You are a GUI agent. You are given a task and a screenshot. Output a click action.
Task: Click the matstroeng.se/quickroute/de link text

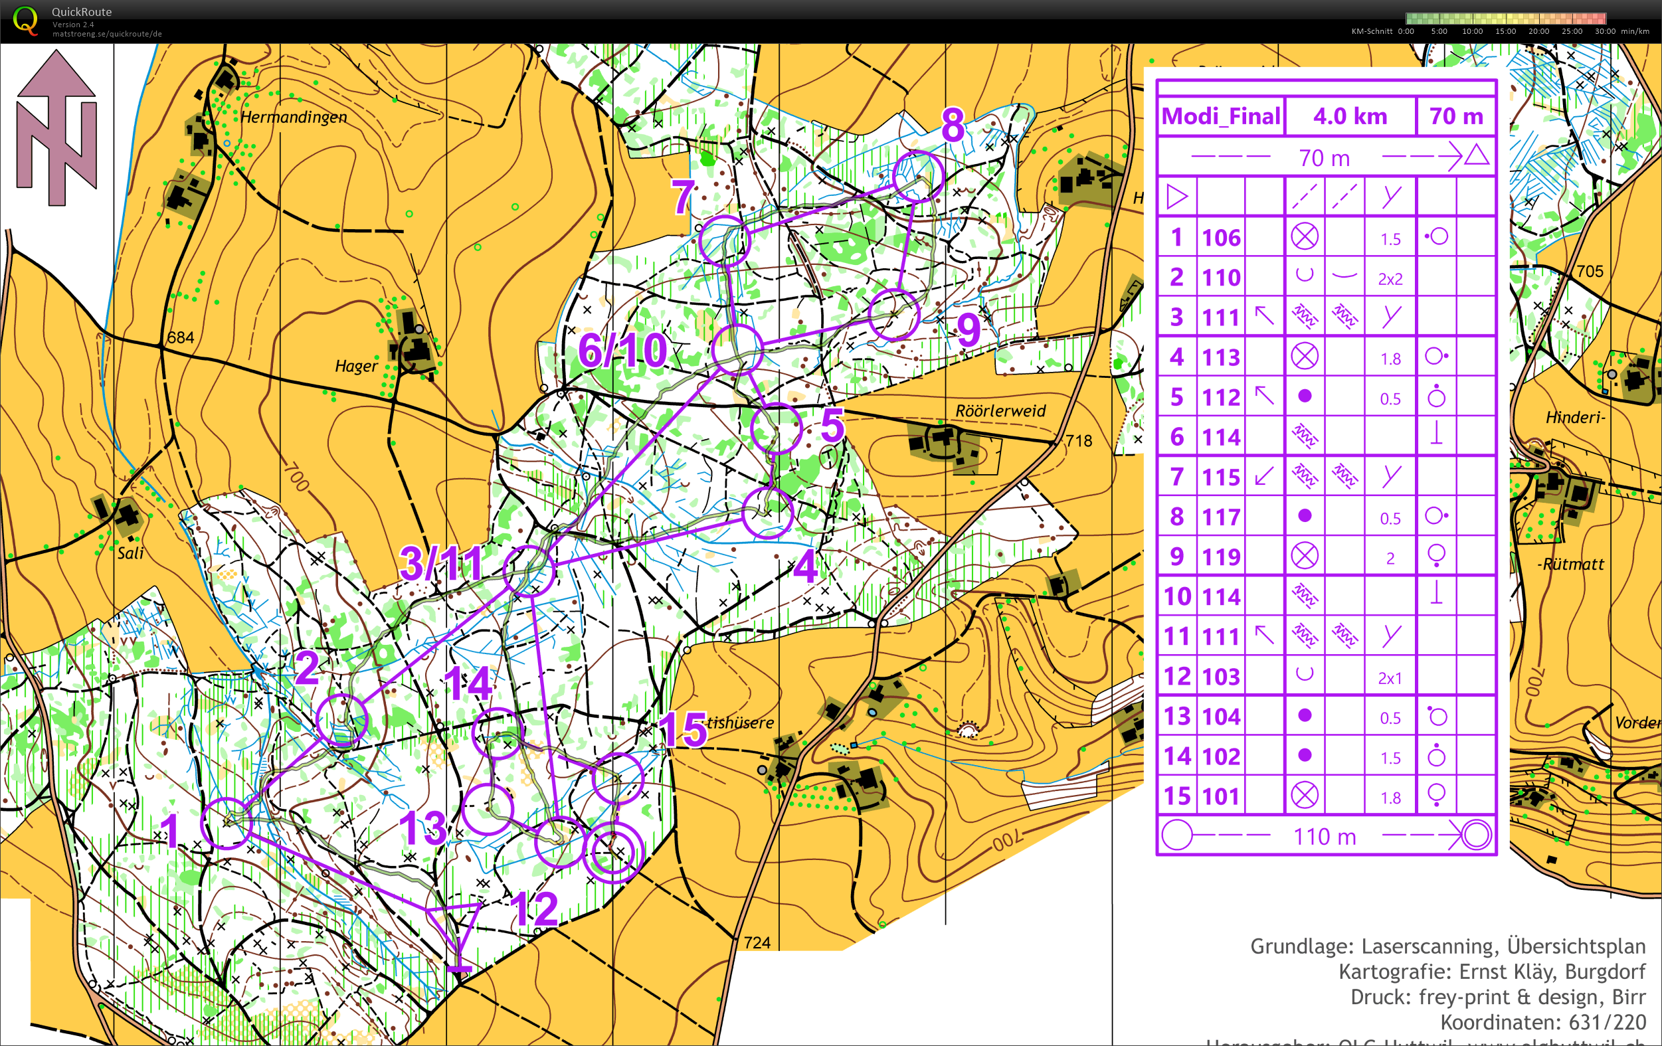(107, 34)
